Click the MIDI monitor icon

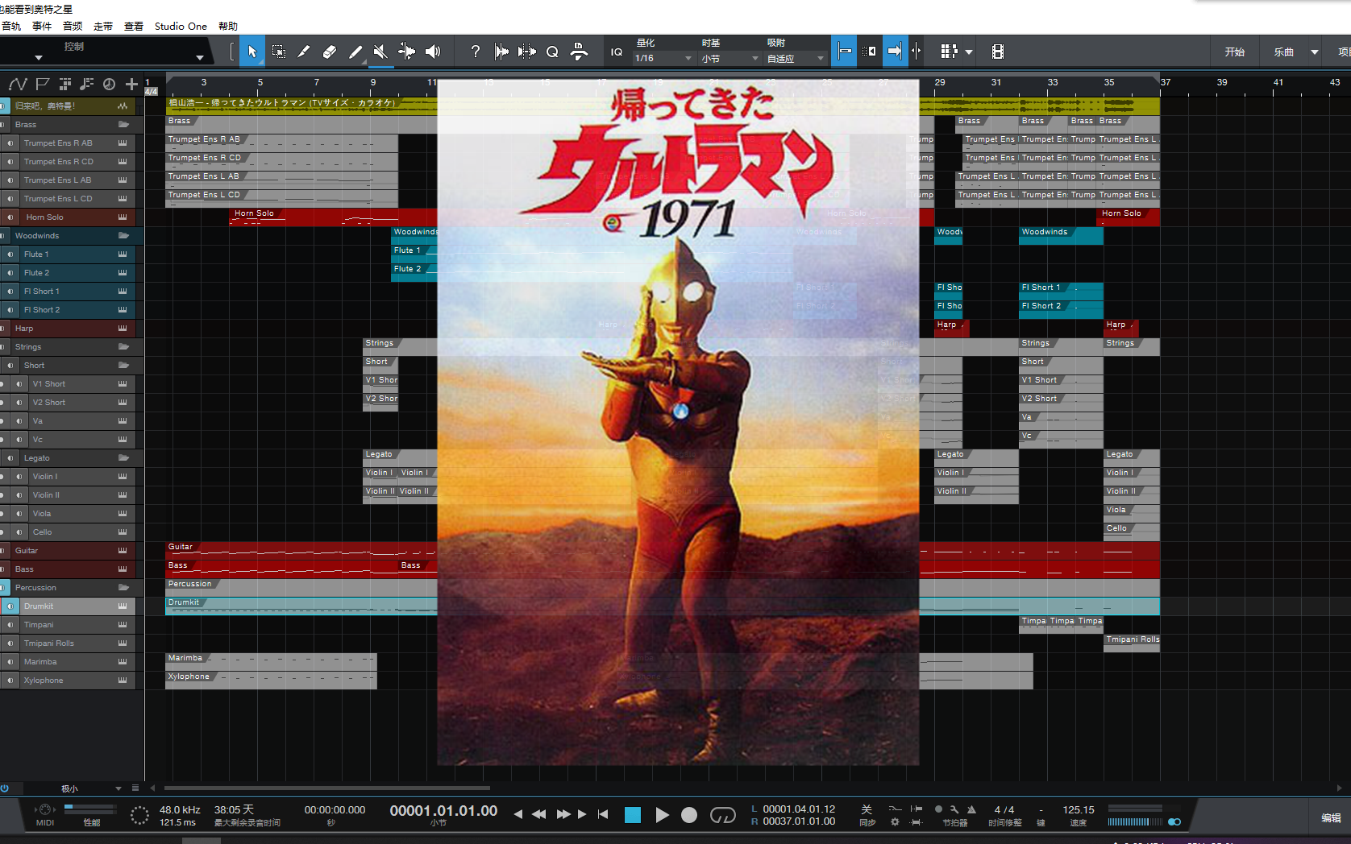[45, 809]
